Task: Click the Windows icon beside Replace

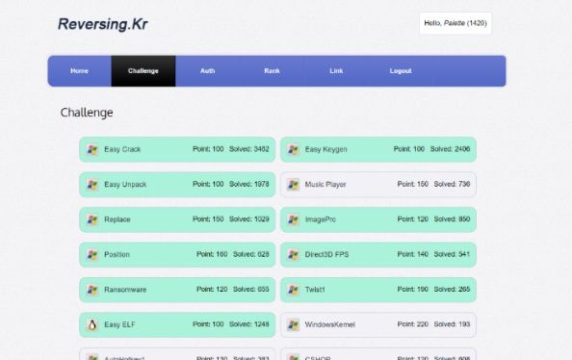Action: pyautogui.click(x=91, y=219)
